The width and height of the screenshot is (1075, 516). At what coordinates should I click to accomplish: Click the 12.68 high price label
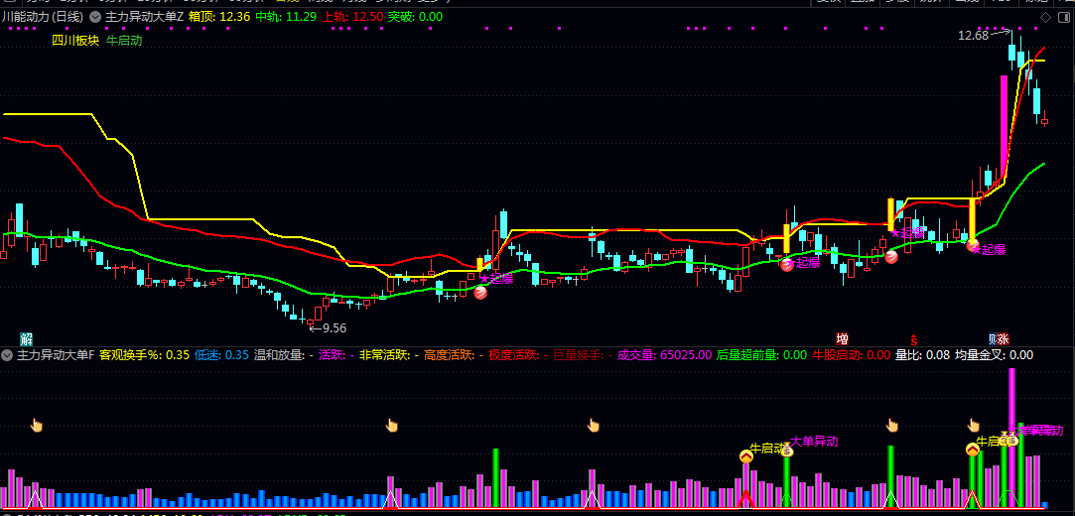pos(974,36)
